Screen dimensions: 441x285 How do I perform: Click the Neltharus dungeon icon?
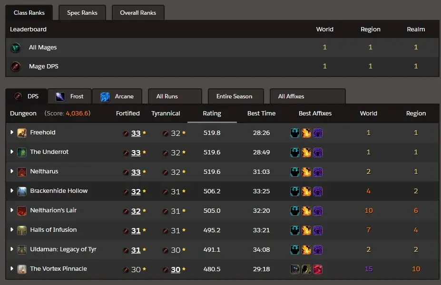tap(22, 171)
